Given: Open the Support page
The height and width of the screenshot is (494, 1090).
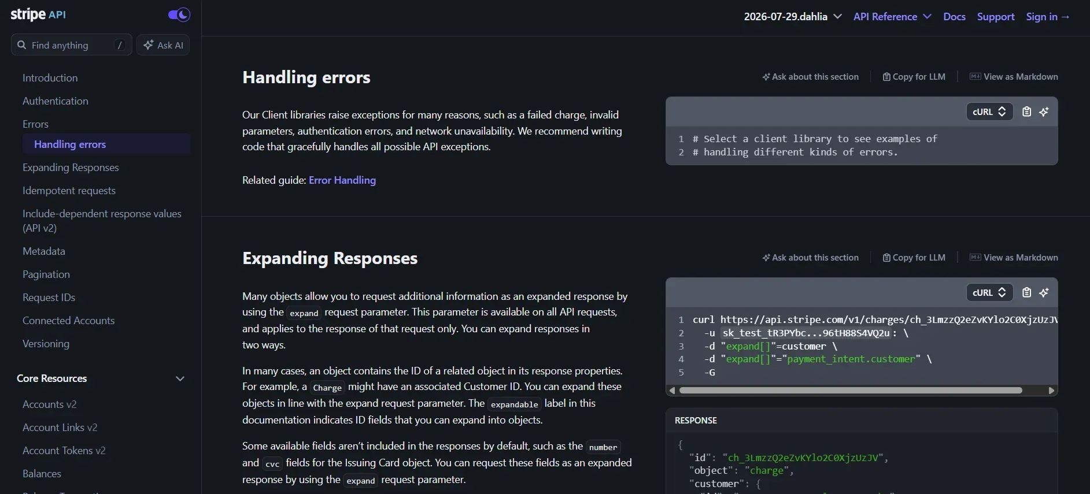Looking at the screenshot, I should pyautogui.click(x=996, y=17).
